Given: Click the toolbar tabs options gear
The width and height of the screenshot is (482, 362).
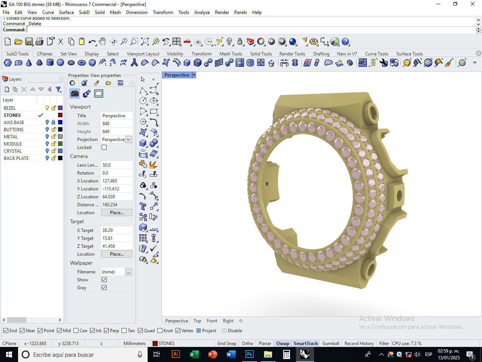Looking at the screenshot, I should coord(478,54).
